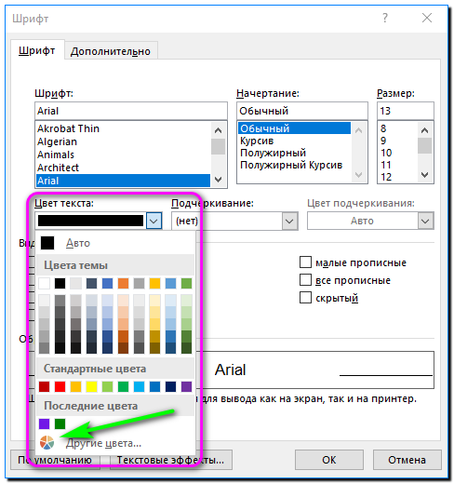Click the help question mark icon
The width and height of the screenshot is (454, 484).
pos(385,18)
